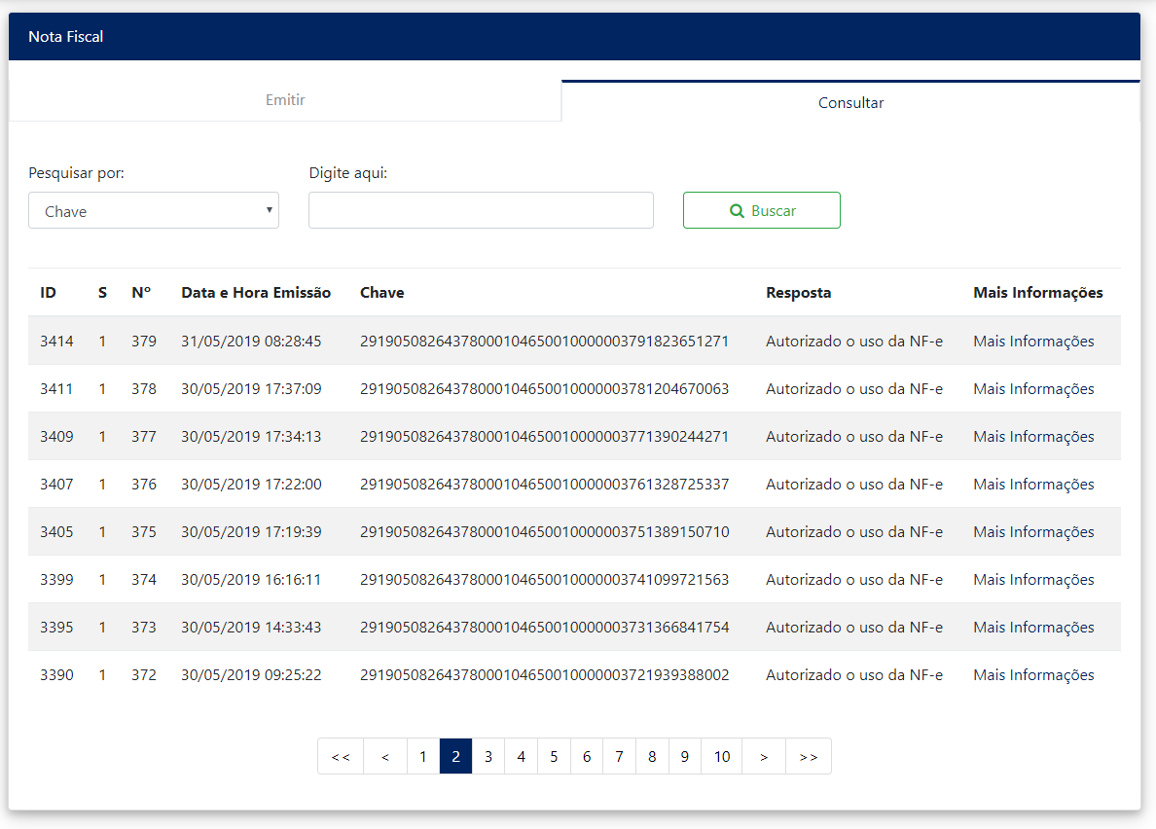Screen dimensions: 1156x829
Task: Jump to last page with >> button
Action: 809,757
